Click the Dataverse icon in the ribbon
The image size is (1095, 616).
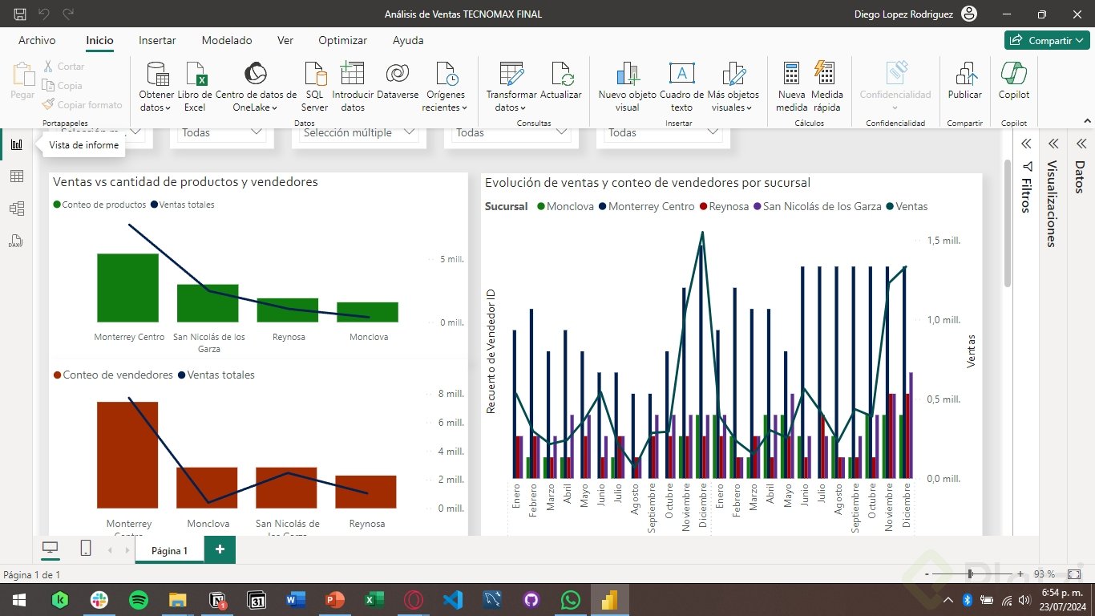397,75
